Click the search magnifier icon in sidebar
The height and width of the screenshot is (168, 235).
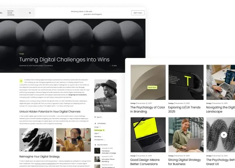[x=95, y=117]
